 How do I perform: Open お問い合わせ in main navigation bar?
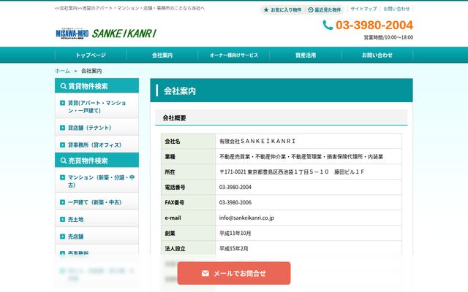[x=377, y=55]
